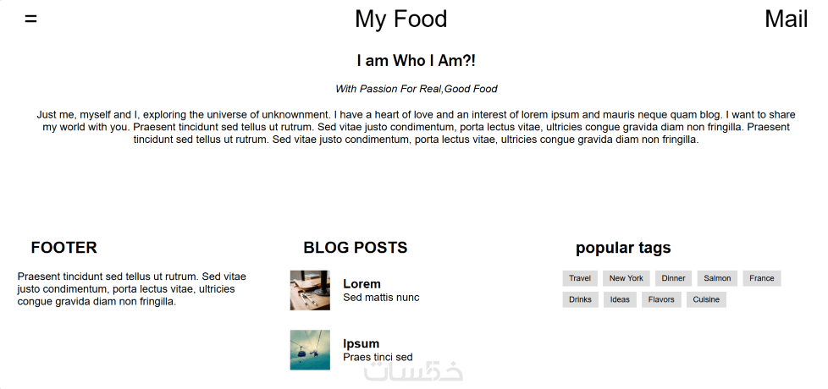Screen dimensions: 828x389
Task: Click the Ipsum blog post title
Action: (x=361, y=343)
